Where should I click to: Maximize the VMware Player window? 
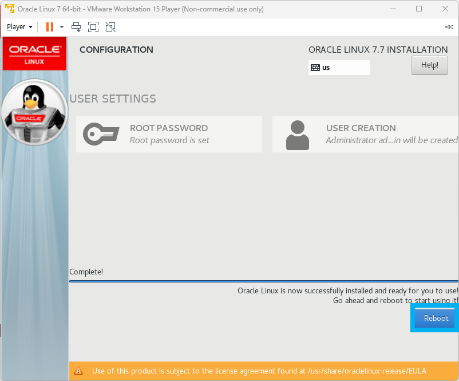[419, 9]
